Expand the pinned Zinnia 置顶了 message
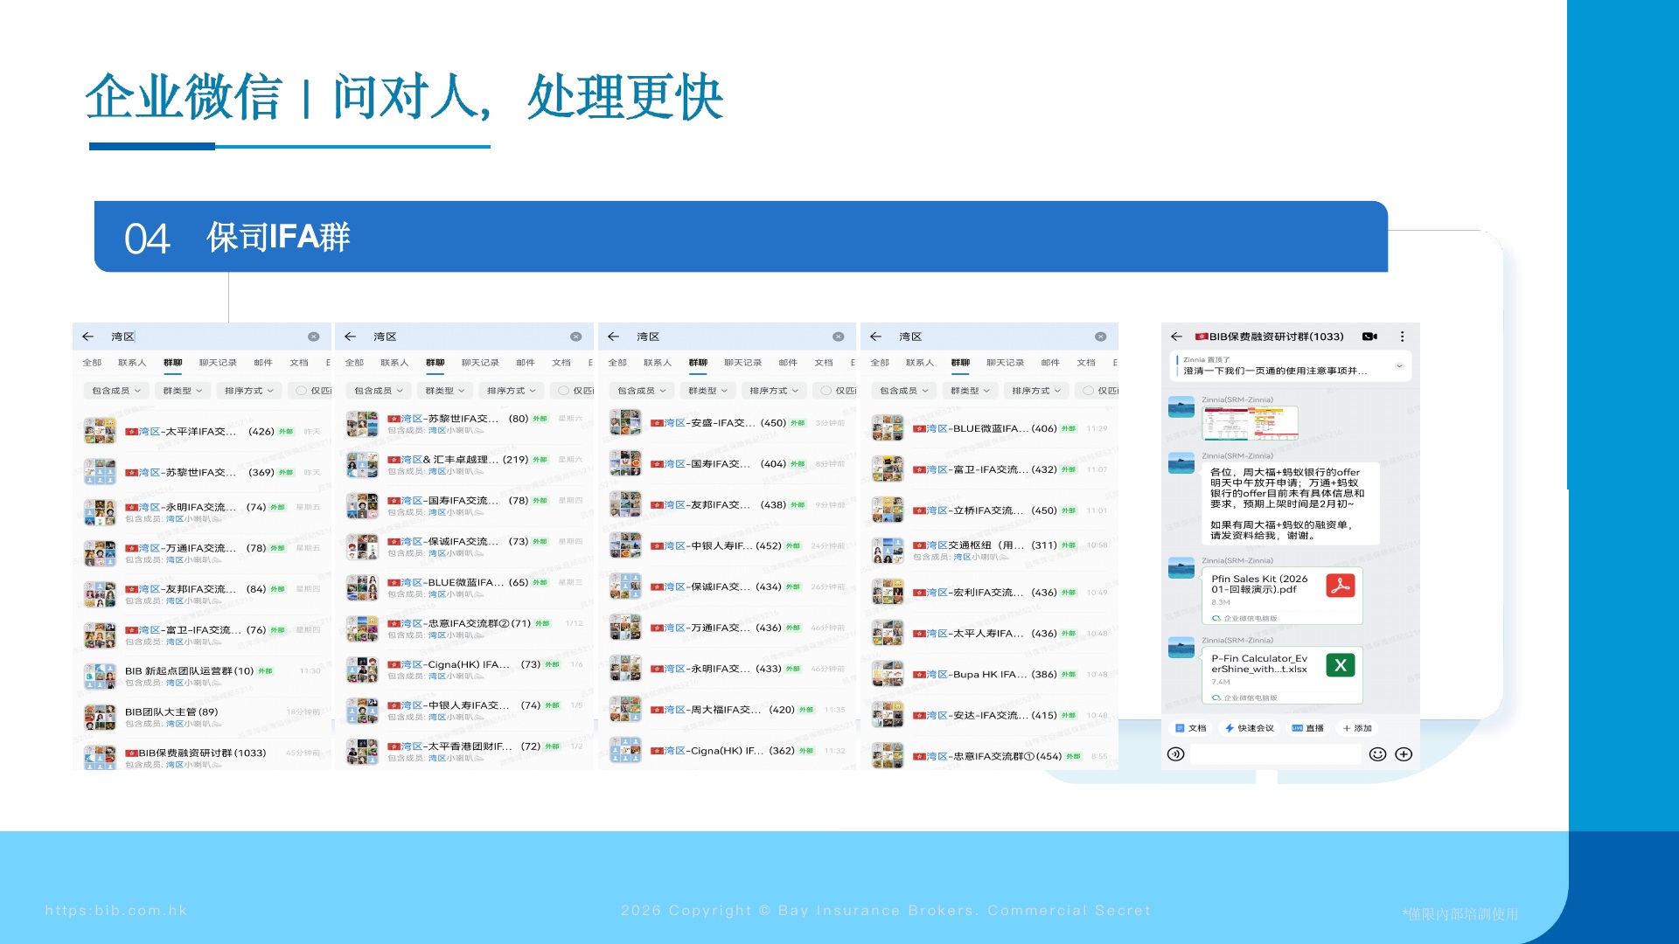This screenshot has width=1679, height=944. pos(1399,366)
